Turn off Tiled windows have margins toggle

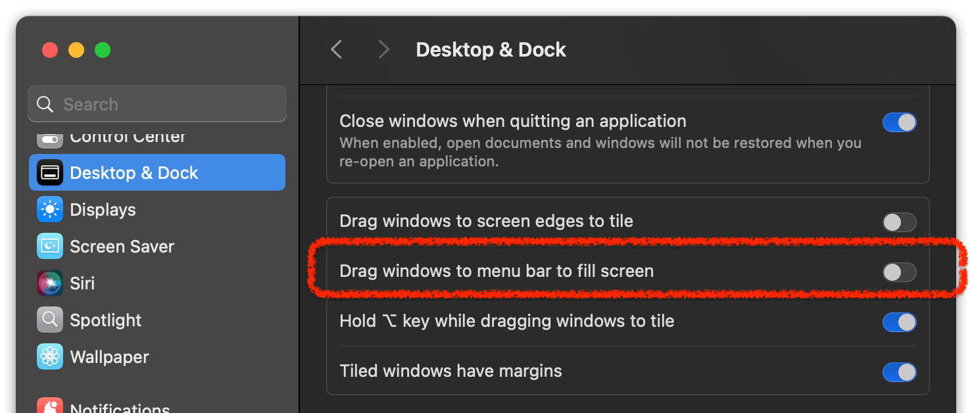coord(899,372)
